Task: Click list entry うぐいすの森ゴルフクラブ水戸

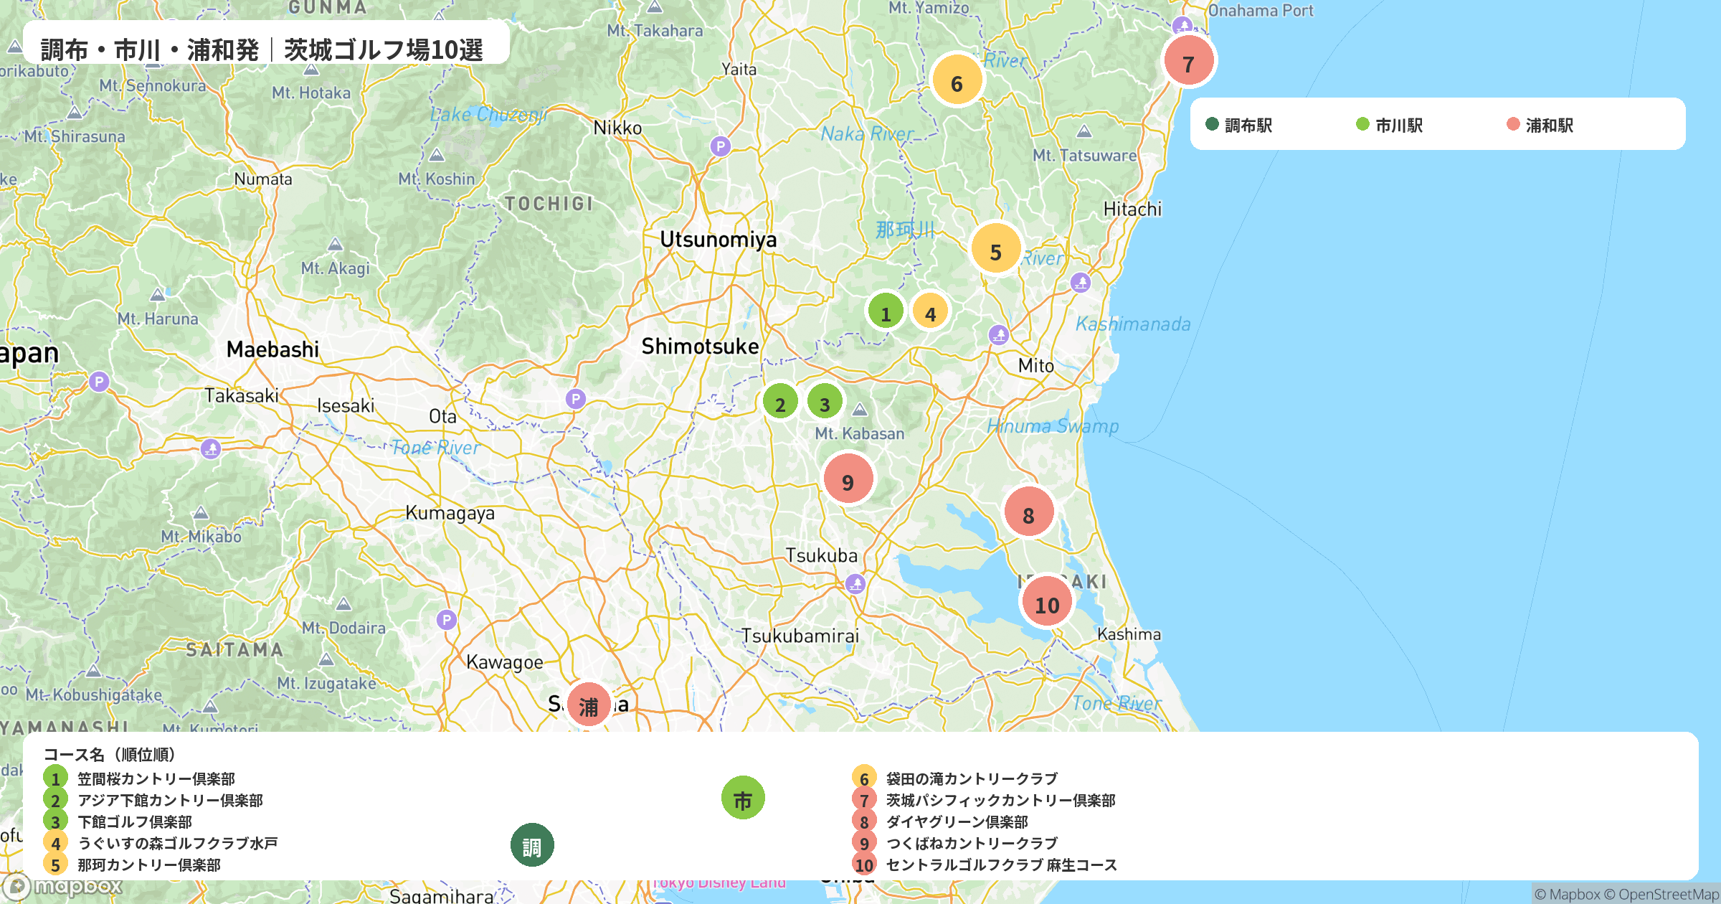Action: pyautogui.click(x=178, y=843)
